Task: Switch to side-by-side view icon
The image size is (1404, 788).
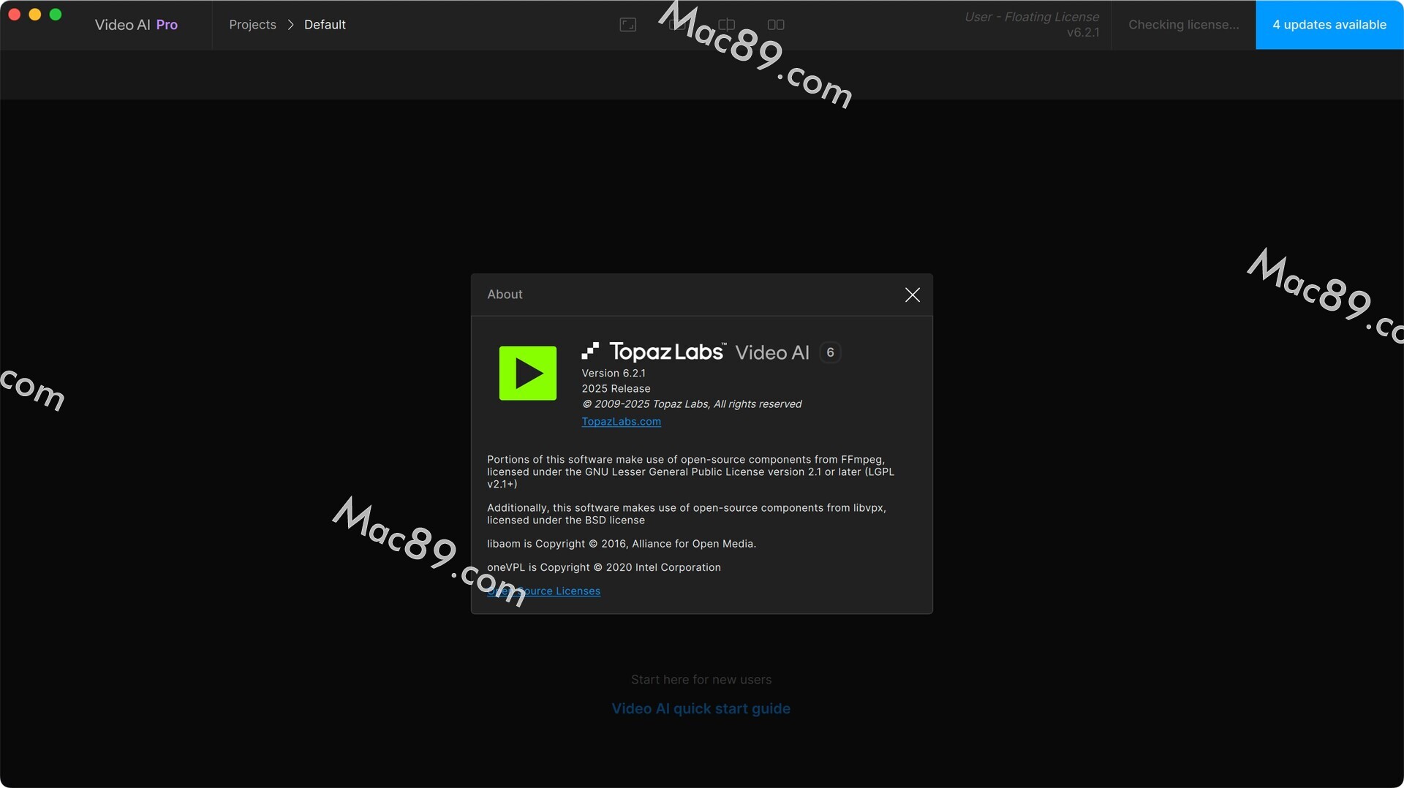Action: point(776,25)
